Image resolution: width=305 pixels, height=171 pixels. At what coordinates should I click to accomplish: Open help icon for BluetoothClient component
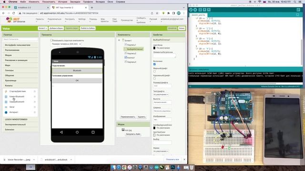(x=35, y=96)
